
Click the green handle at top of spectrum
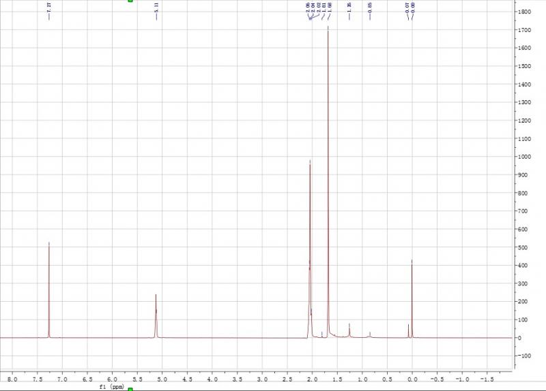(130, 1)
